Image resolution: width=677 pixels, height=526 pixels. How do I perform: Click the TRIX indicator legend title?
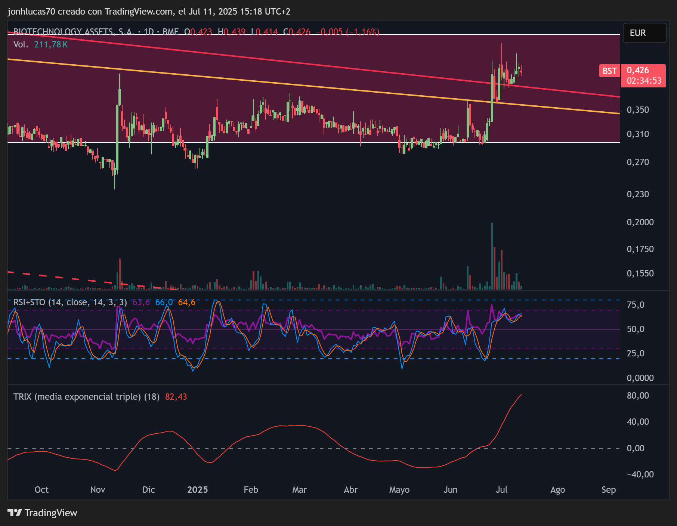tap(86, 397)
